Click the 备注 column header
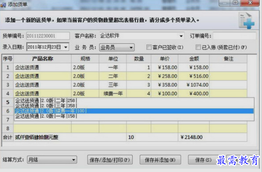This screenshot has width=262, height=172. (228, 59)
